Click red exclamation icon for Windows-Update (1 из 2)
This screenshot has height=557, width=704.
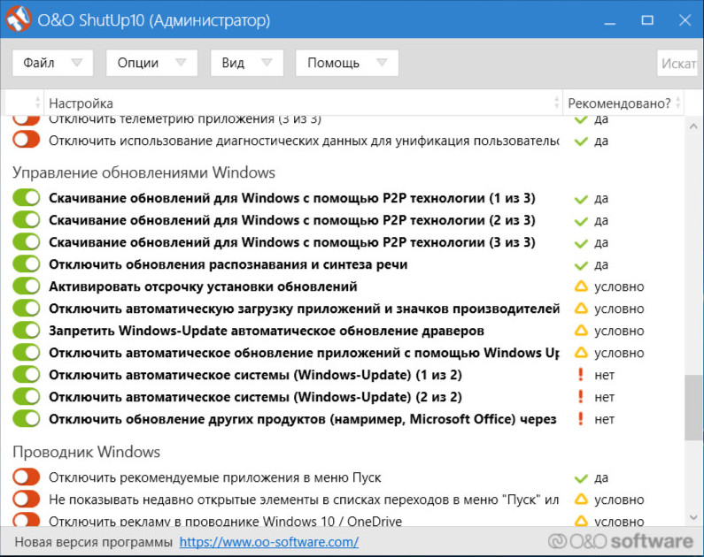[x=581, y=375]
